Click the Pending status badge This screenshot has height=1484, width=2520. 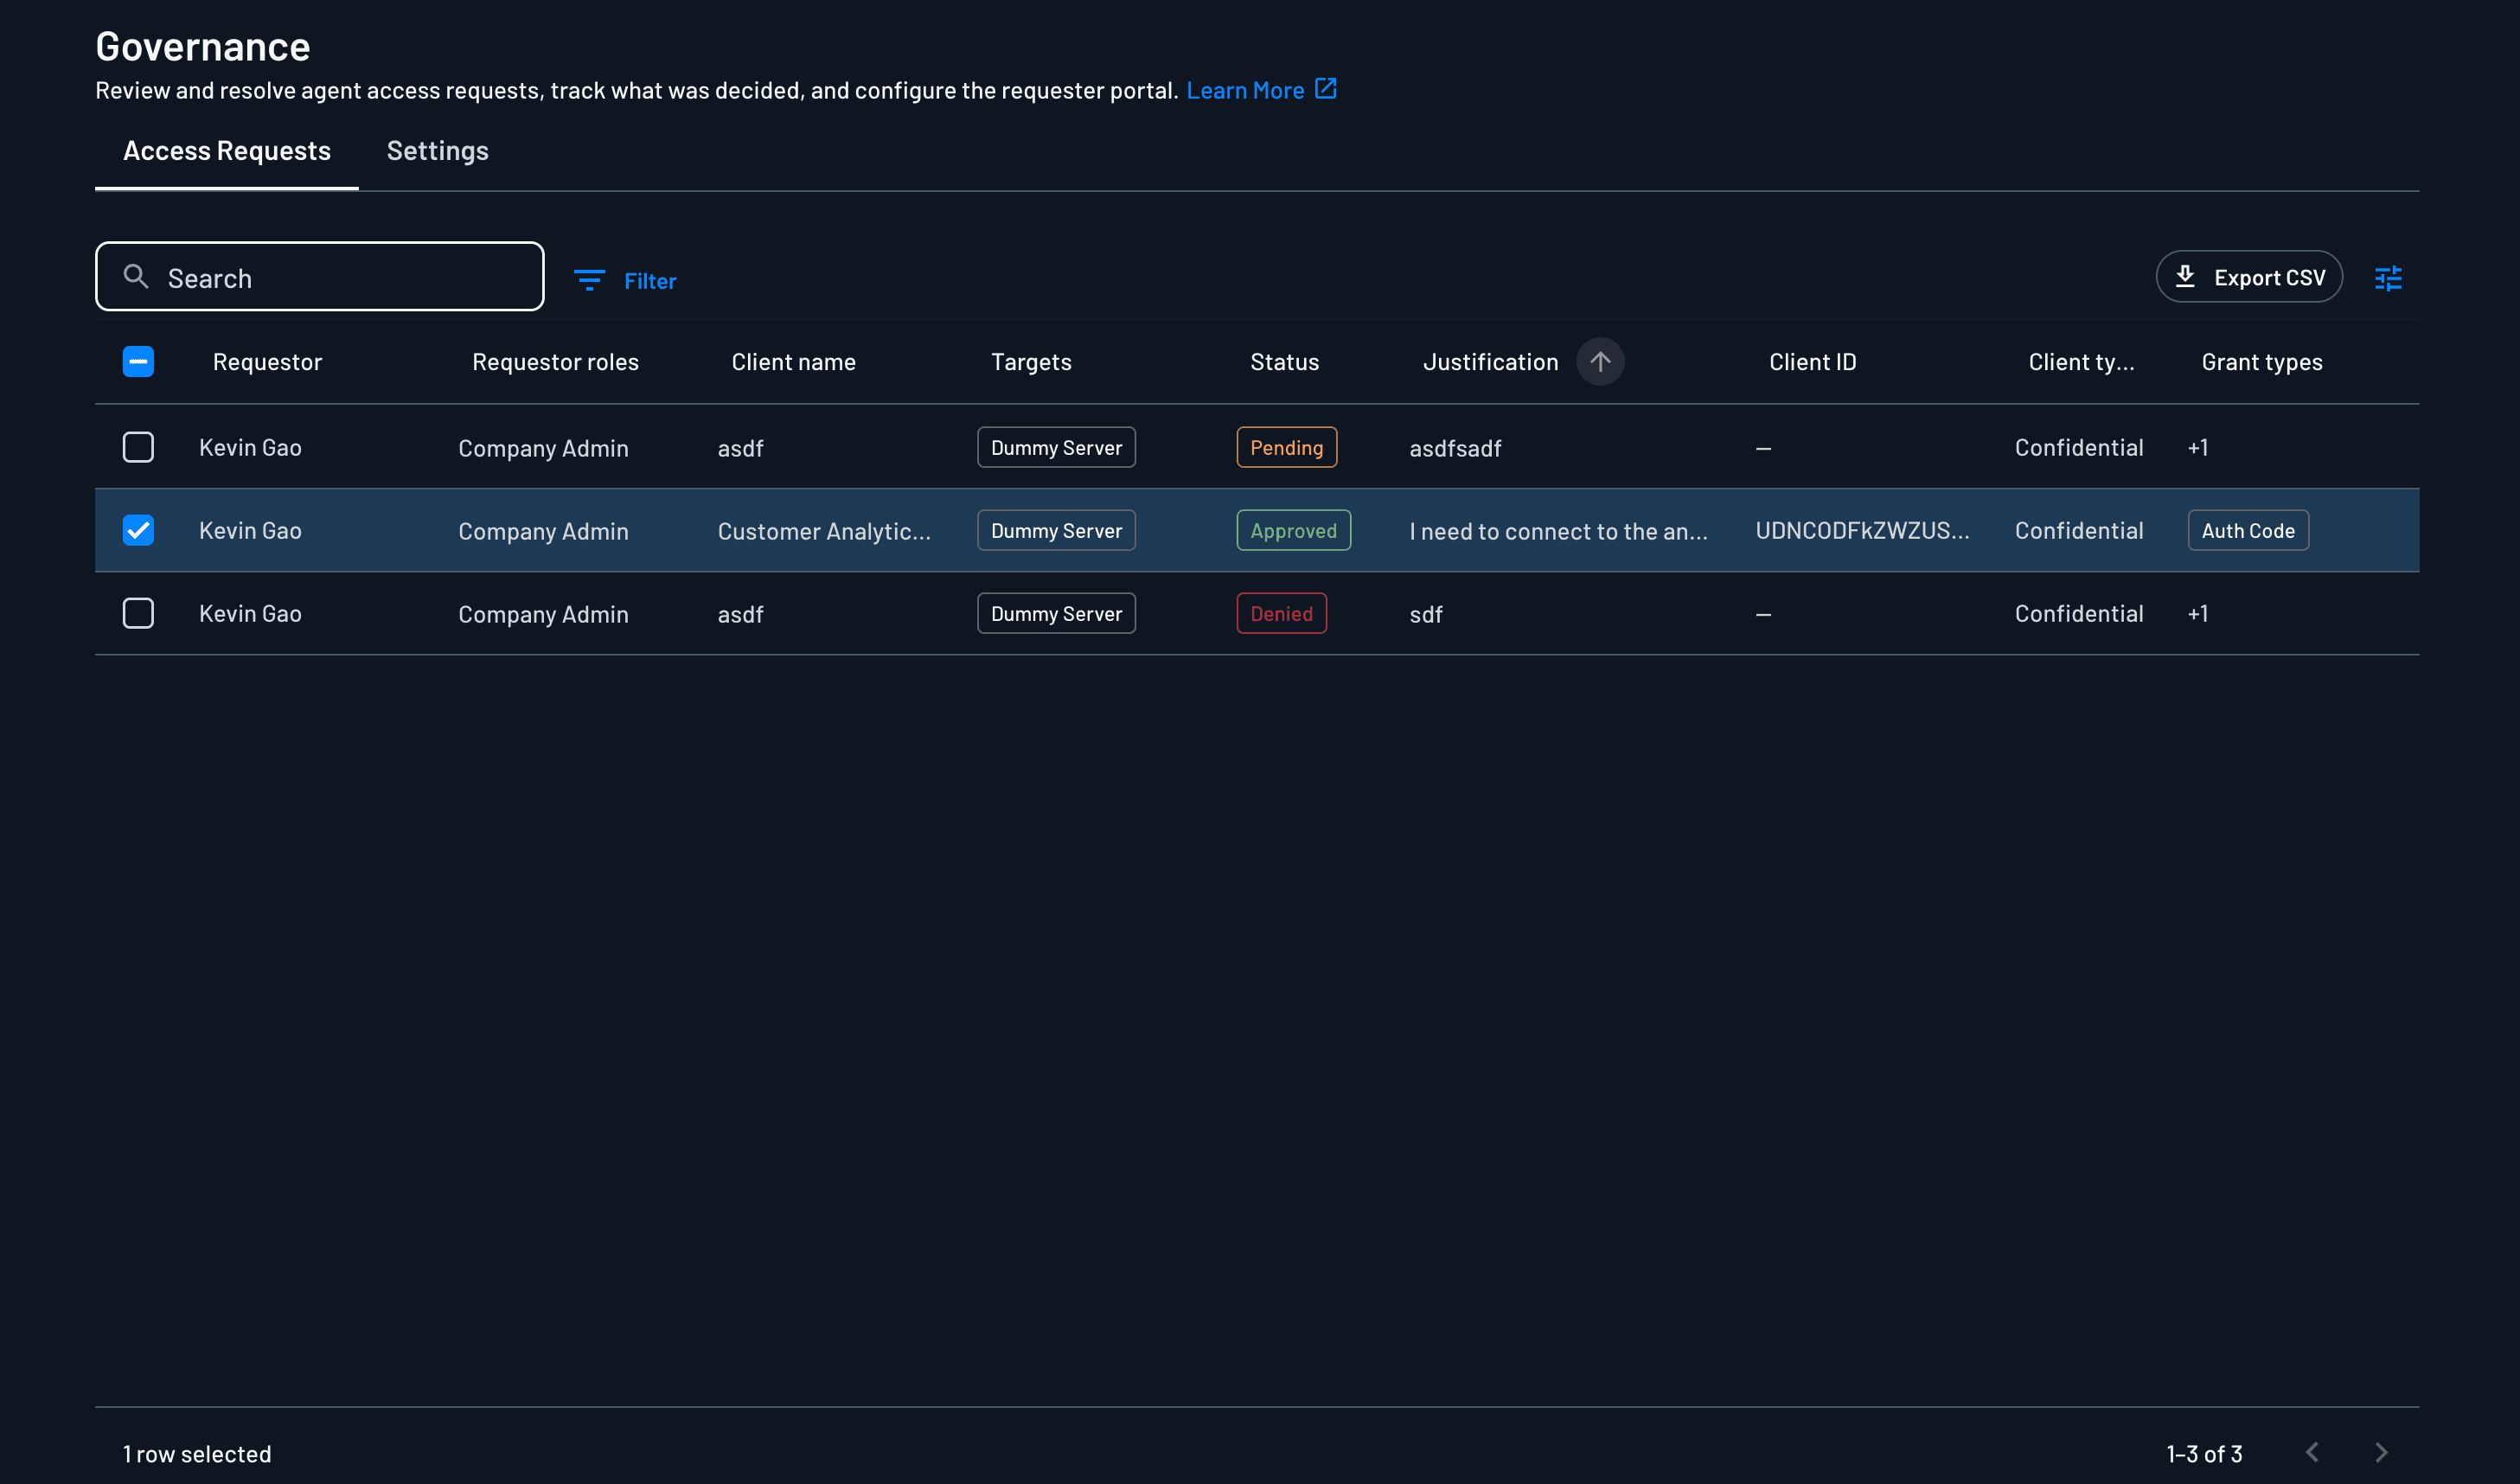[x=1286, y=447]
